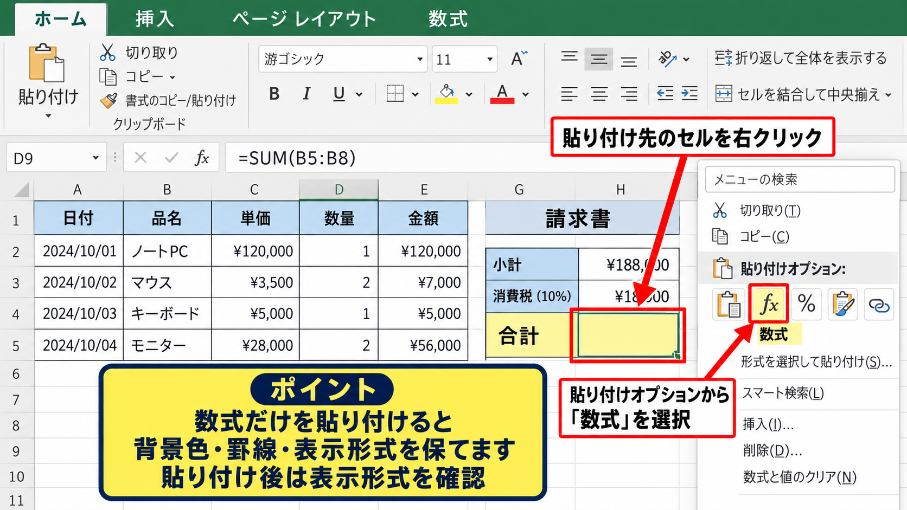Select column D header

click(x=338, y=190)
